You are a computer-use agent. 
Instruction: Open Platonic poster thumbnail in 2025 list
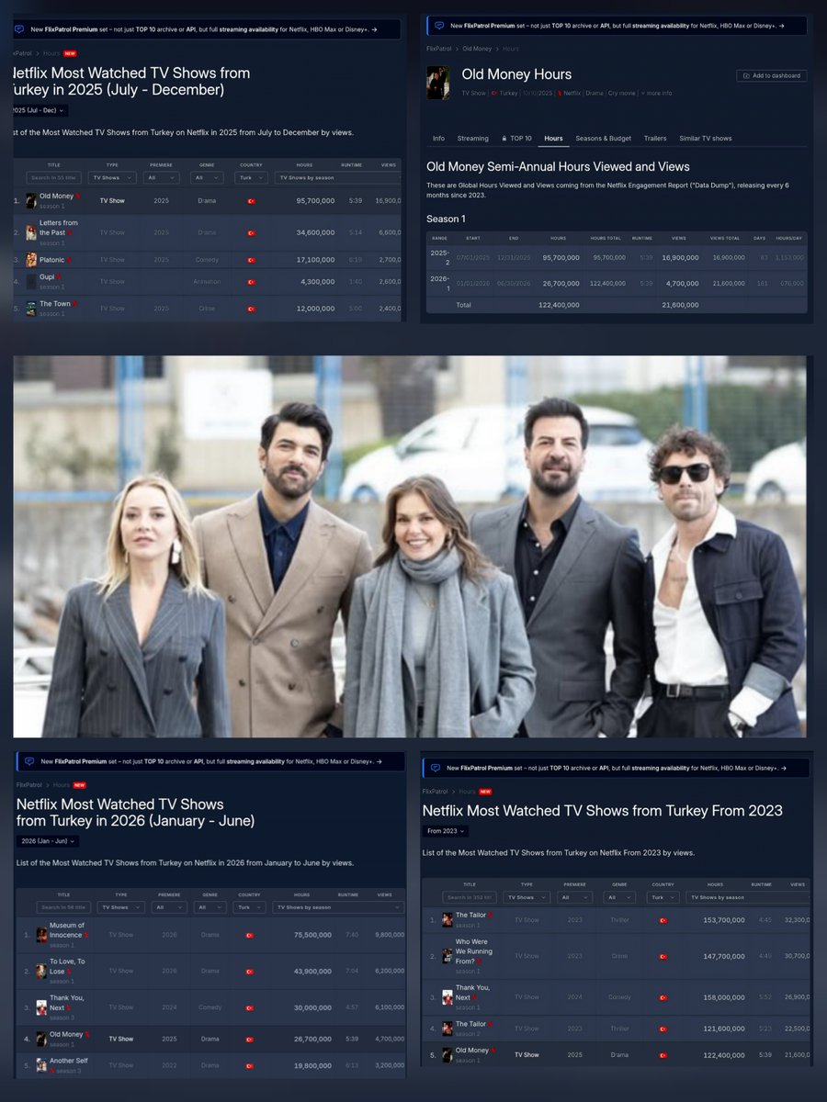(x=31, y=260)
